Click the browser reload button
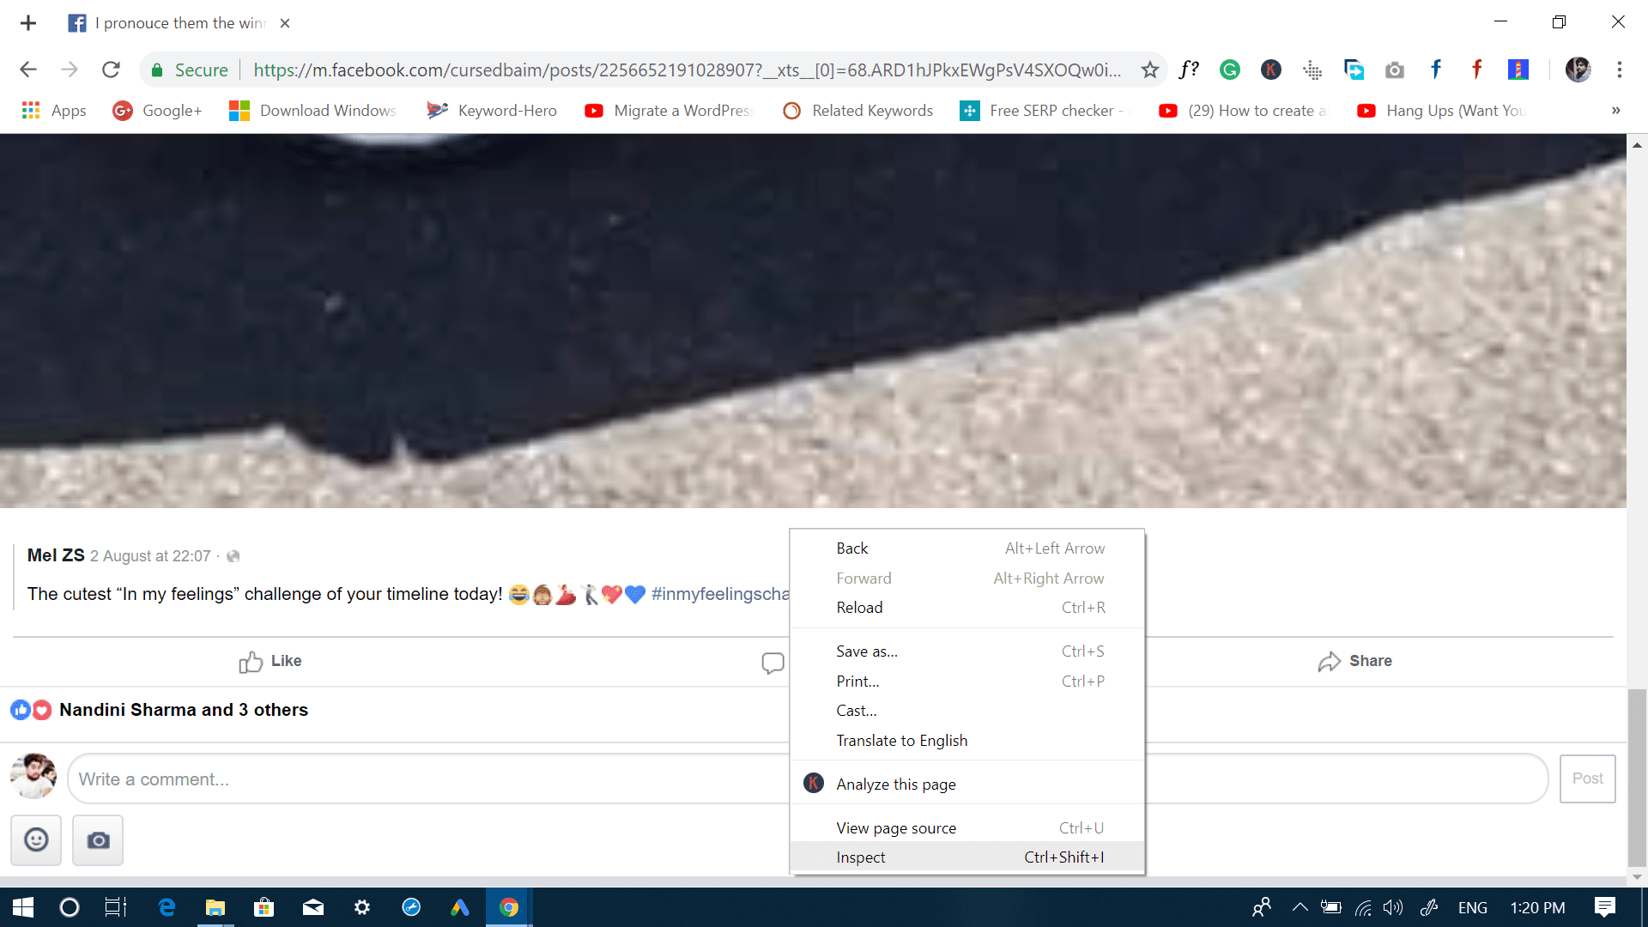Screen dimensions: 1648x927 [x=110, y=70]
